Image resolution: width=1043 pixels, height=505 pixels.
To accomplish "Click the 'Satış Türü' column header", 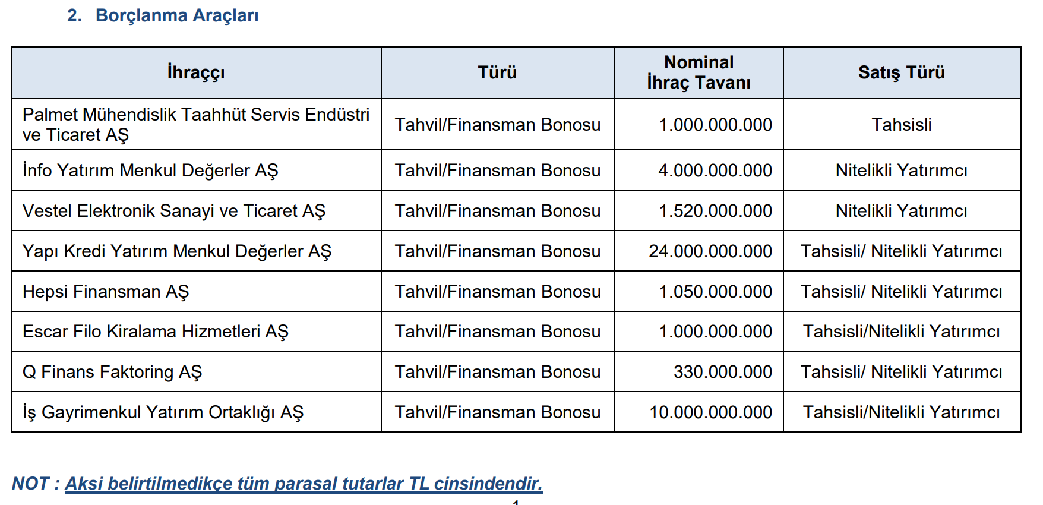I will coord(901,72).
